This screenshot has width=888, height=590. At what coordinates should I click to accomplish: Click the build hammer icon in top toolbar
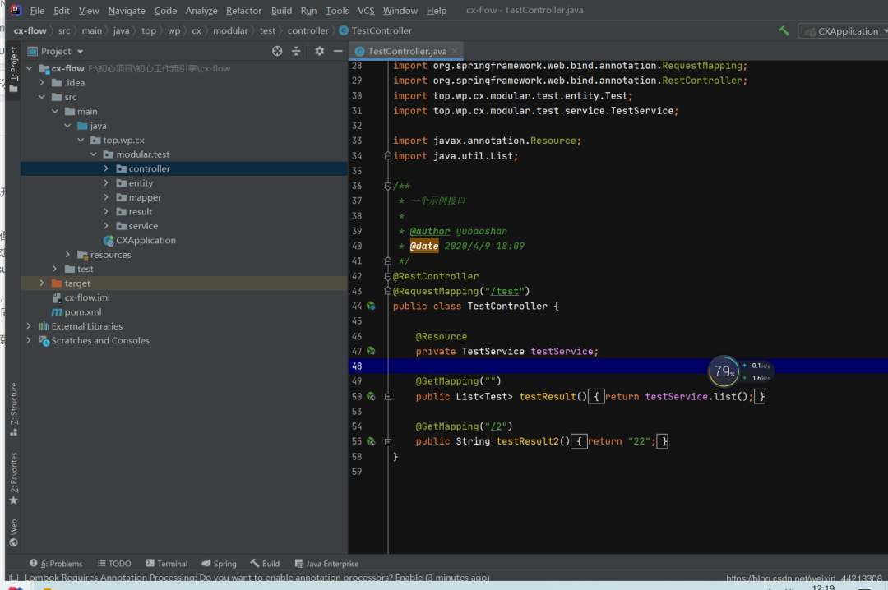click(784, 31)
